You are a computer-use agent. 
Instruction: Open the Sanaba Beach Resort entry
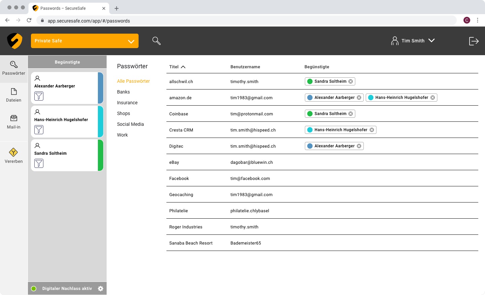tap(191, 243)
